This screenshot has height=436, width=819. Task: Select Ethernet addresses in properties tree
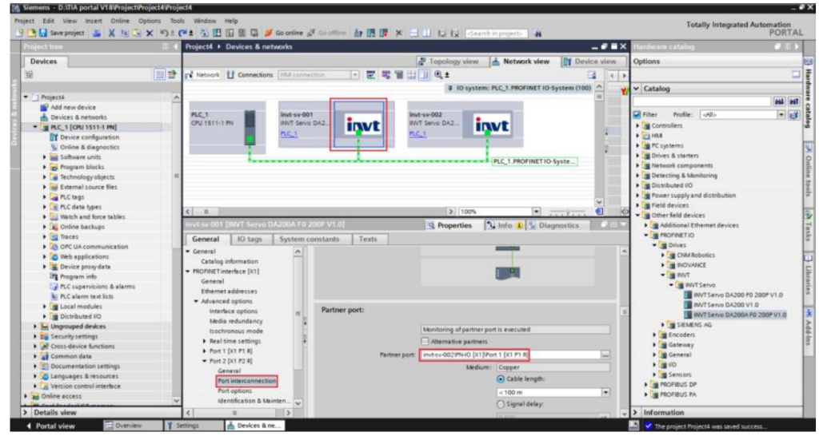(x=229, y=291)
